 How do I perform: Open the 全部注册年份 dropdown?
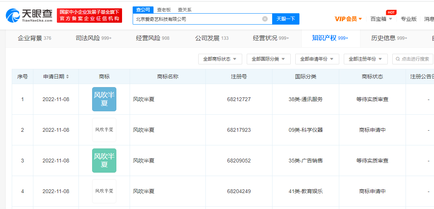pos(366,59)
